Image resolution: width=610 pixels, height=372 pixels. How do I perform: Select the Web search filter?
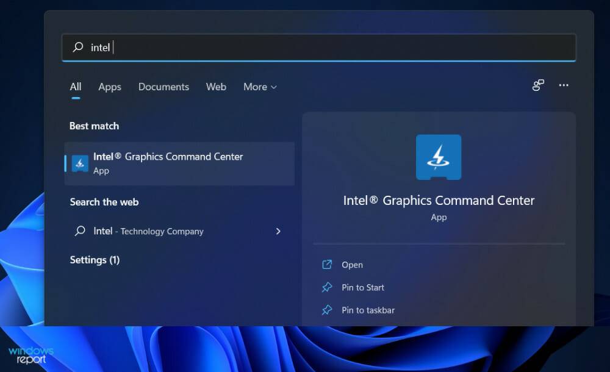(x=216, y=87)
